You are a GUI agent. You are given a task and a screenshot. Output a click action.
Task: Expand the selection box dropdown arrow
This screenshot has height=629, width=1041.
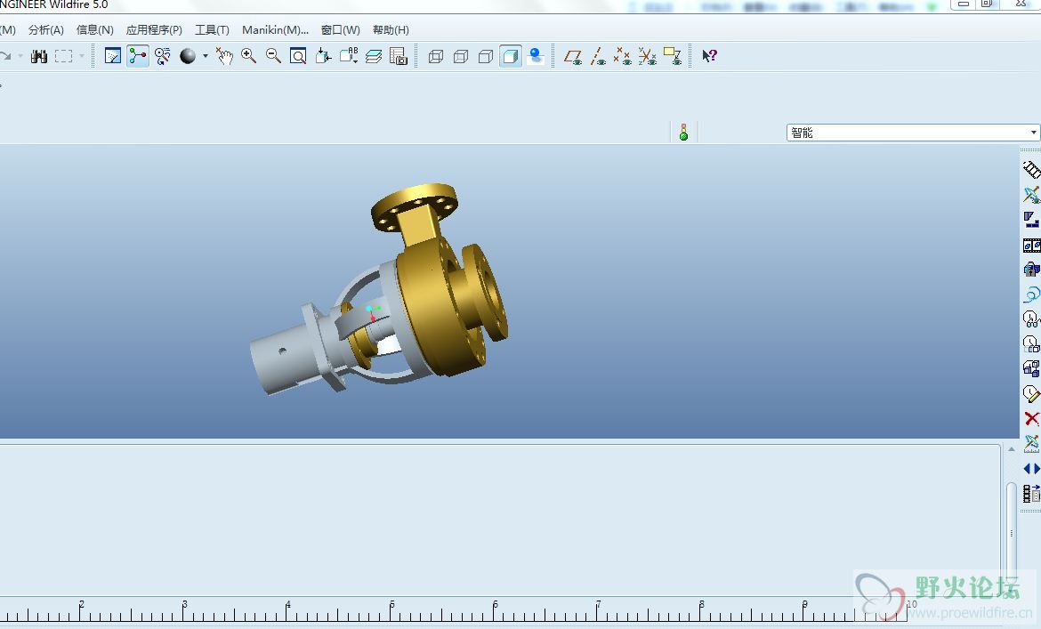(82, 56)
